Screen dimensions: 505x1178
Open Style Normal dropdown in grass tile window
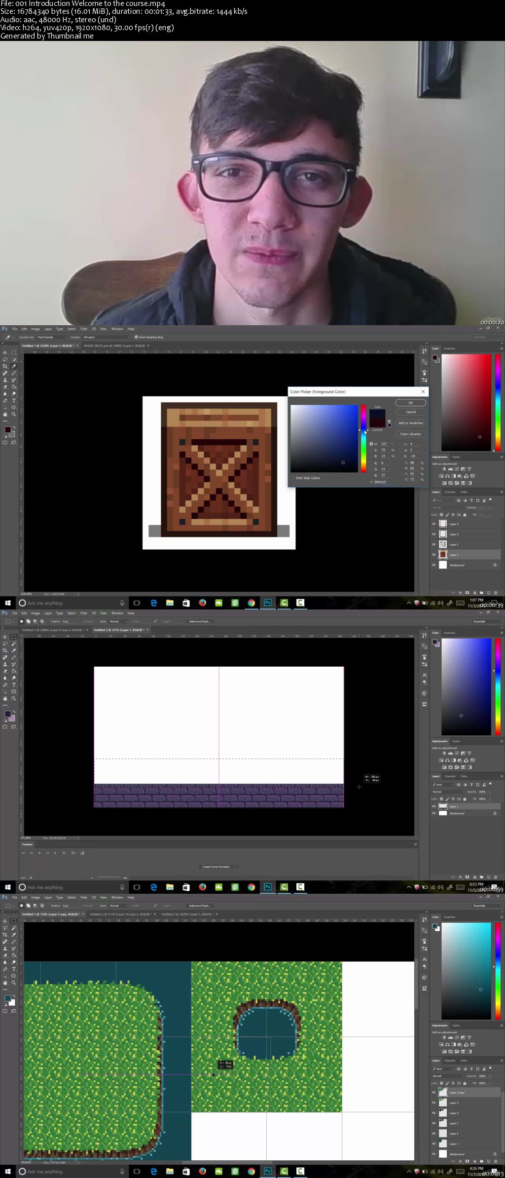pyautogui.click(x=118, y=906)
